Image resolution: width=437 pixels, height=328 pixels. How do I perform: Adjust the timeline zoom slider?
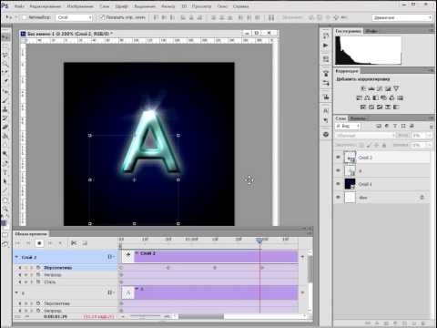click(x=146, y=316)
